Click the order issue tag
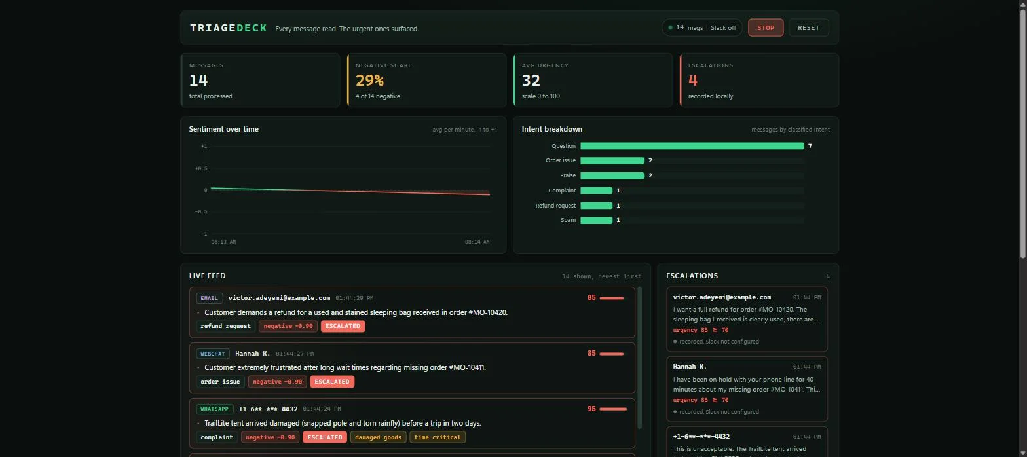The height and width of the screenshot is (457, 1027). pos(220,382)
